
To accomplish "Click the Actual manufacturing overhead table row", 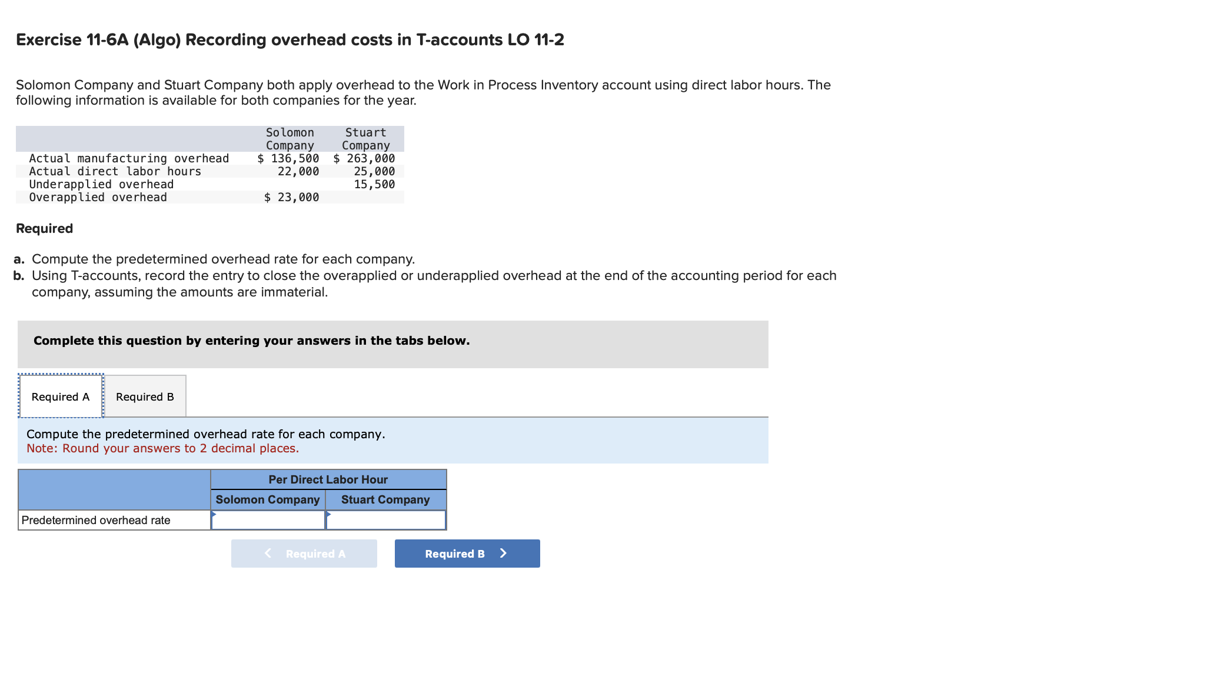I will coord(129,158).
